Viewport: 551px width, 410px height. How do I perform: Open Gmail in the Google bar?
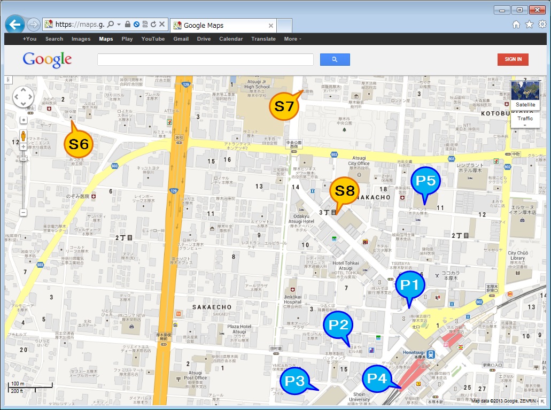[181, 39]
